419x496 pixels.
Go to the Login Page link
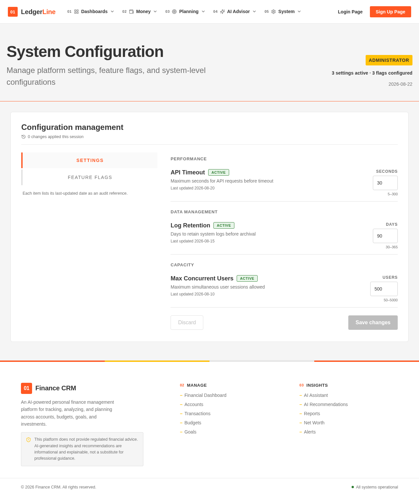pos(350,12)
